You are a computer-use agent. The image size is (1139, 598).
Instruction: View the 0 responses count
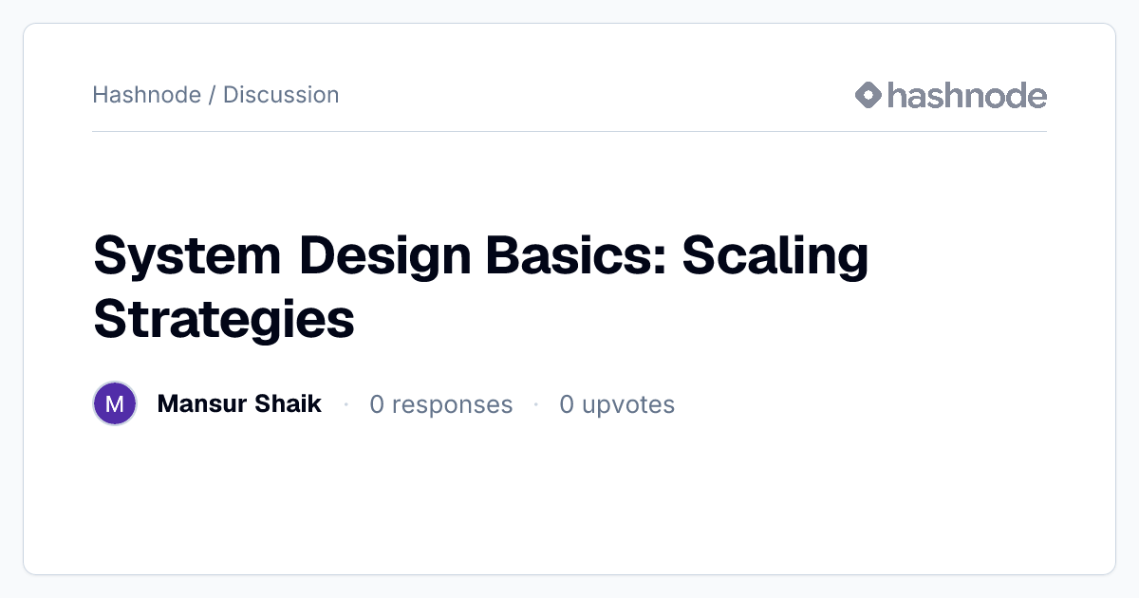tap(441, 404)
